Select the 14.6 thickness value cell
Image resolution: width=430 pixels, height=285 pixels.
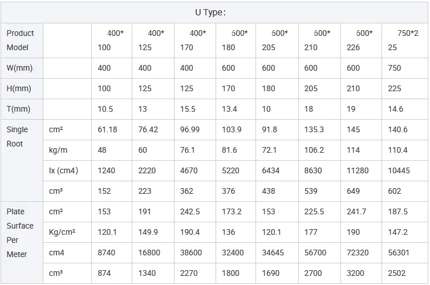(396, 109)
